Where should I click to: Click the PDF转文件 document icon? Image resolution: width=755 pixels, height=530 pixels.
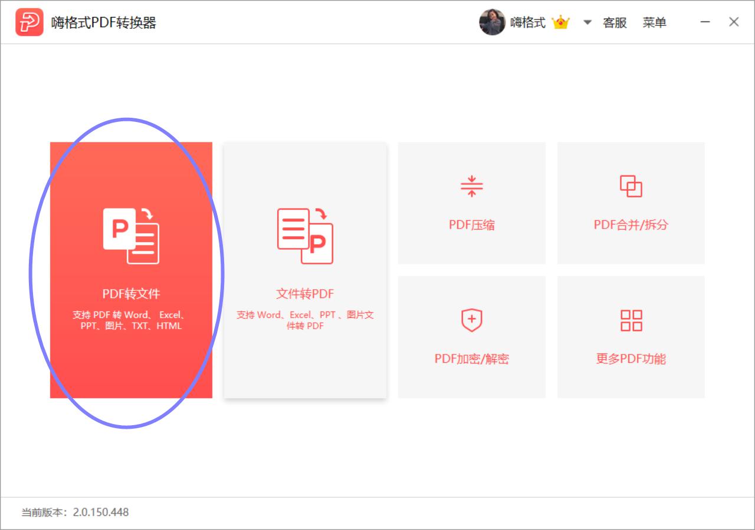131,236
